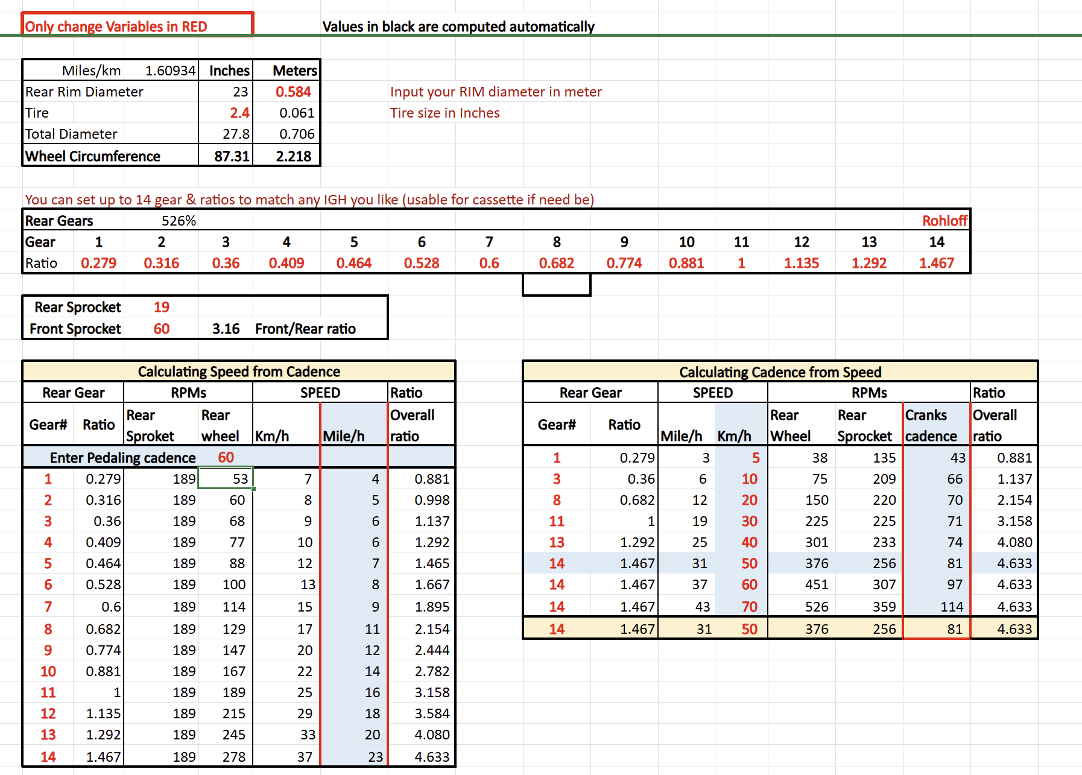Select the Miles/km conversion value 1.60934
This screenshot has width=1082, height=775.
[170, 71]
